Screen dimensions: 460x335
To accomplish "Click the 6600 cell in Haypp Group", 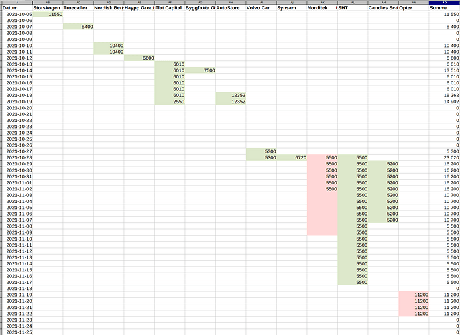I will pos(139,58).
